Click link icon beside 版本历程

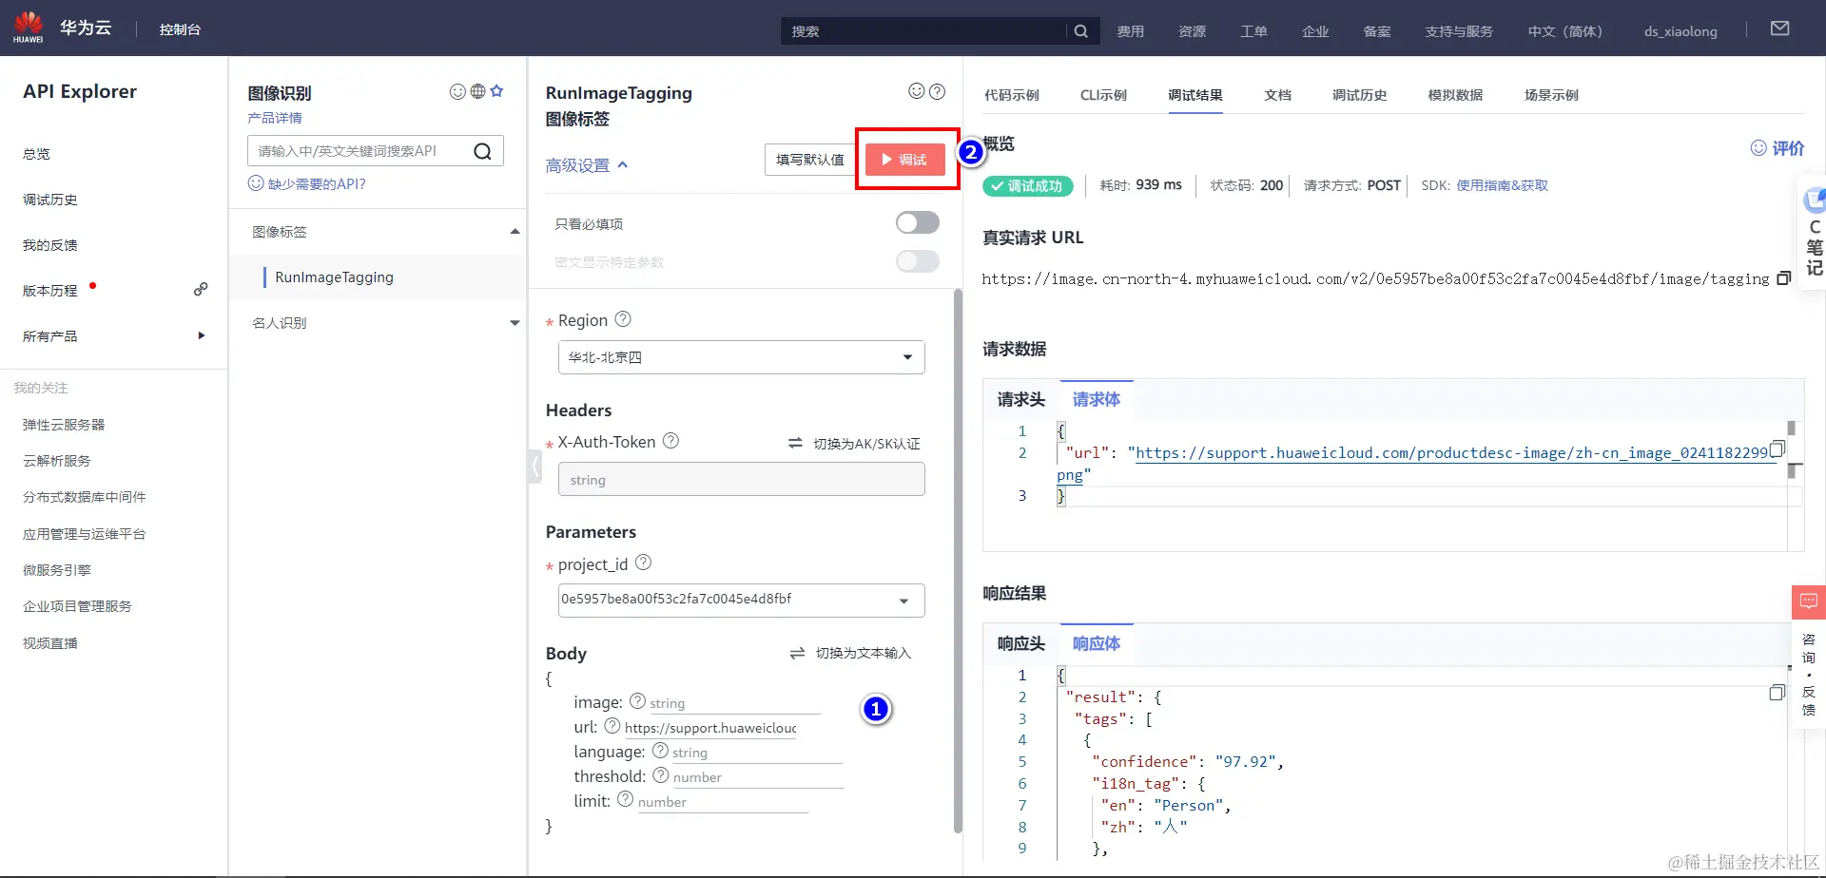click(x=201, y=289)
